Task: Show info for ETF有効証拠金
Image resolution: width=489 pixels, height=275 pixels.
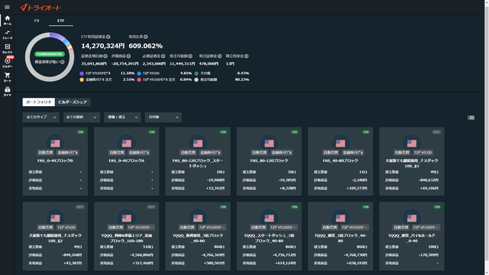Action: click(x=108, y=37)
